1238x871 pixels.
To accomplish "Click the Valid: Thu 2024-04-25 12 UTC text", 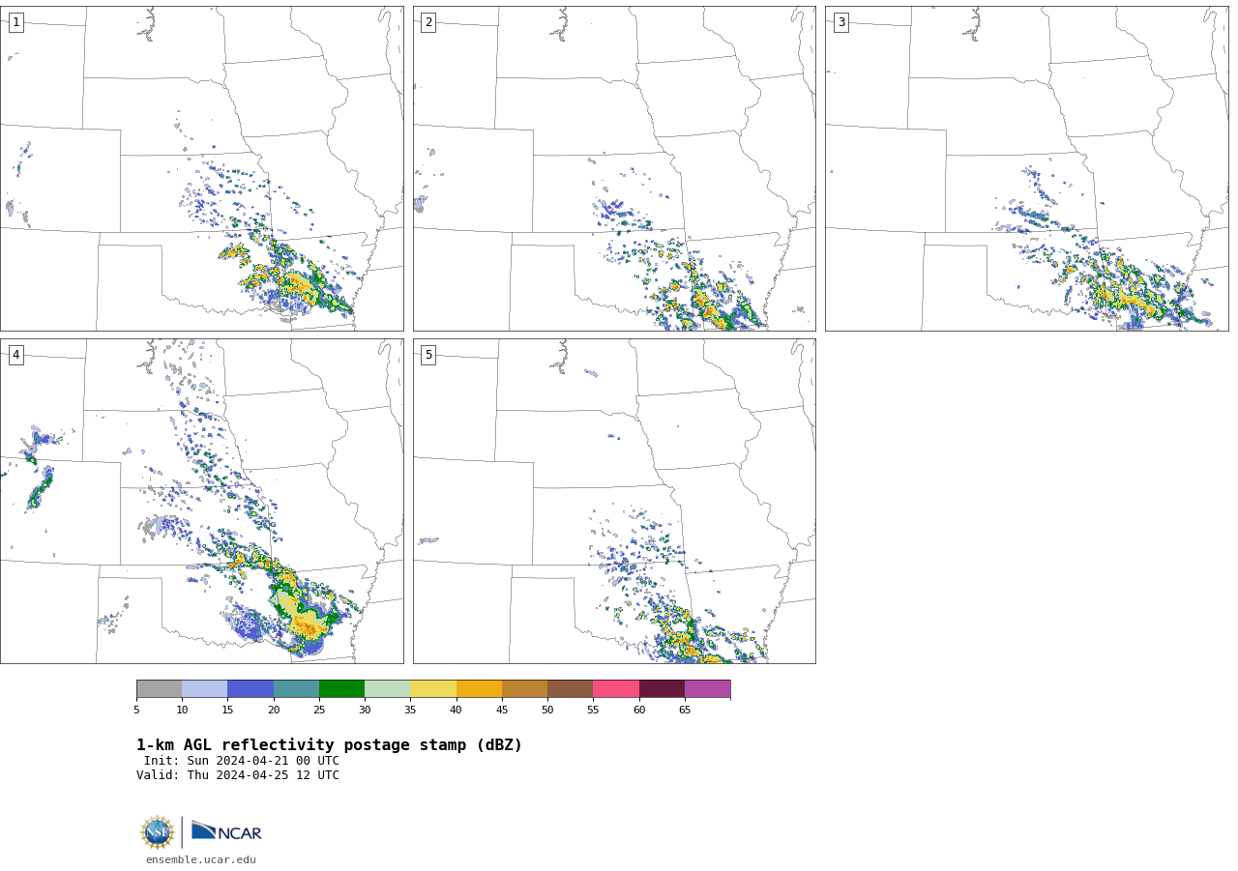I will (238, 775).
